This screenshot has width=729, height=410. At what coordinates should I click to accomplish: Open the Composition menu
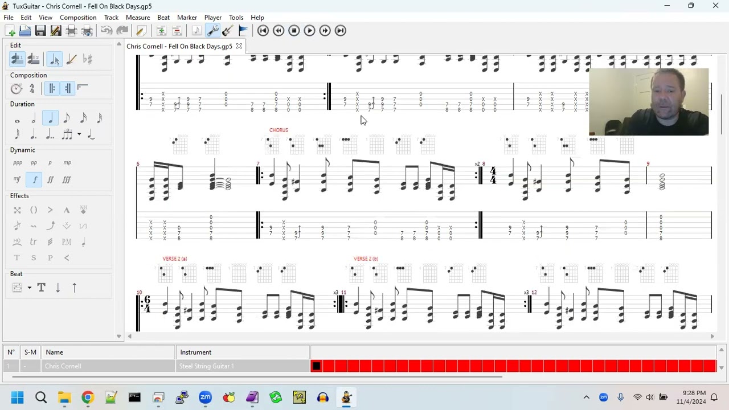(x=78, y=18)
